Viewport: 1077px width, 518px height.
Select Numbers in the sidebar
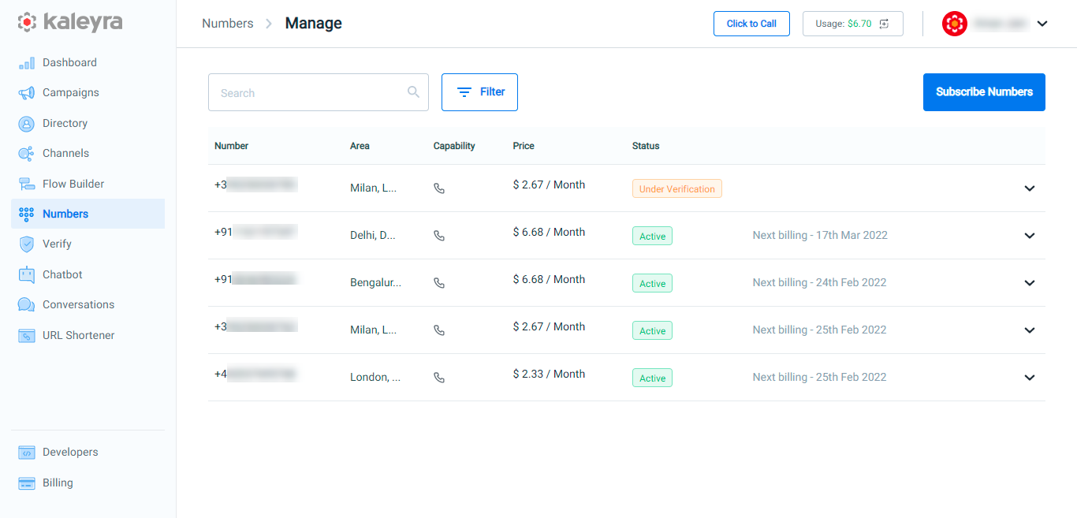click(88, 214)
